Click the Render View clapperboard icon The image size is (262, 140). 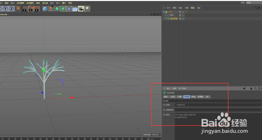coord(25,9)
